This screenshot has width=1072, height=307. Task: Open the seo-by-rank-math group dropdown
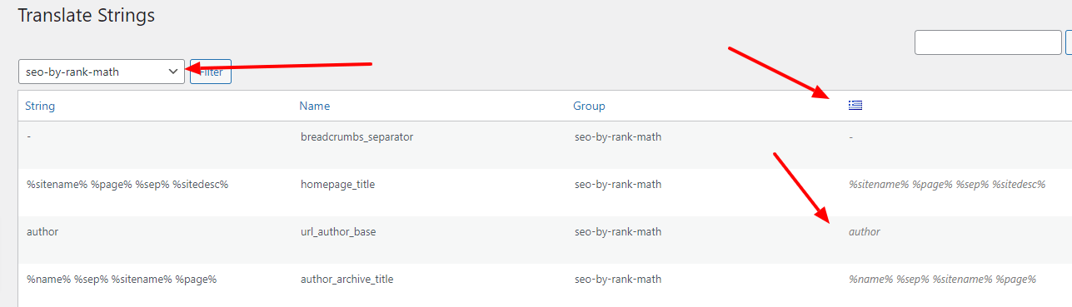[102, 72]
